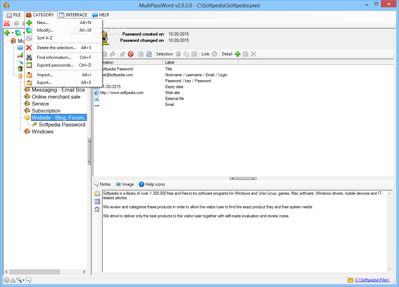Open the Image tab
This screenshot has height=287, width=399.
click(125, 184)
